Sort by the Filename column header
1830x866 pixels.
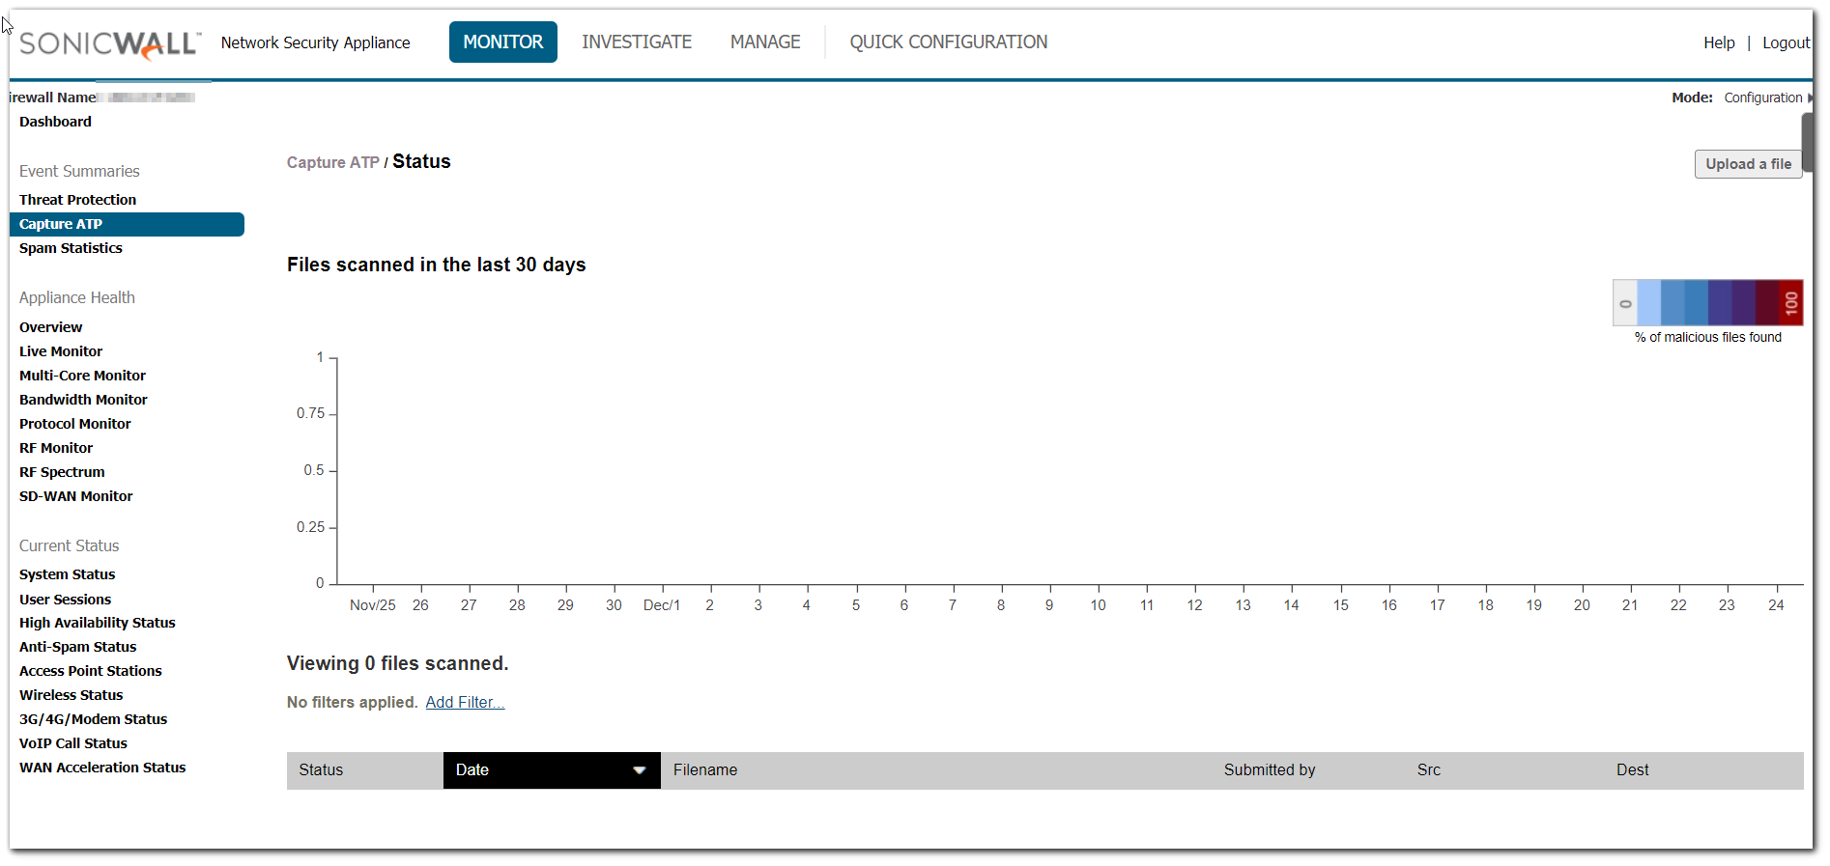[x=704, y=770]
